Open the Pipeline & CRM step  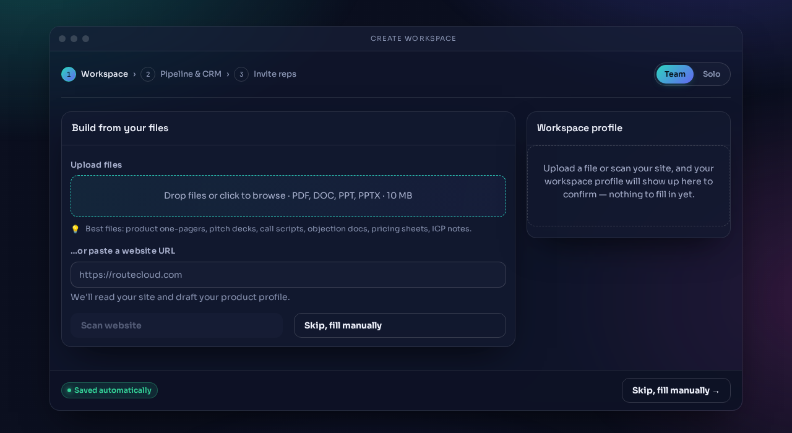191,74
